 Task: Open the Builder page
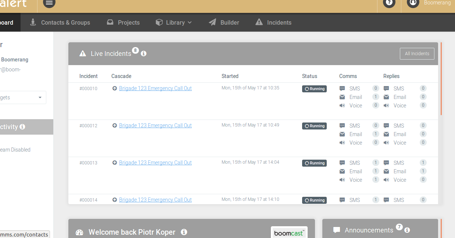(x=224, y=22)
